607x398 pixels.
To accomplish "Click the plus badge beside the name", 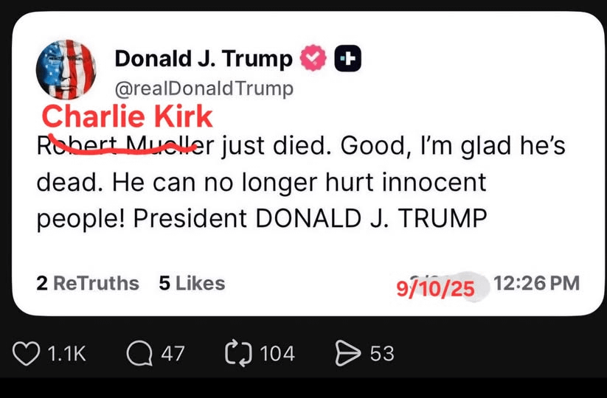I will 347,59.
